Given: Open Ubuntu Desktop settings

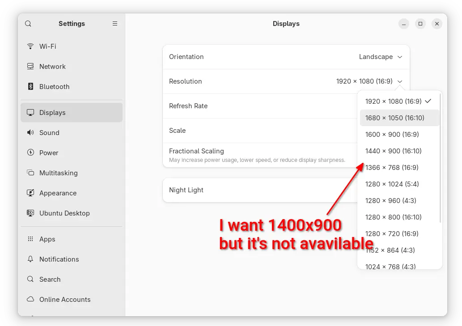Looking at the screenshot, I should point(72,213).
